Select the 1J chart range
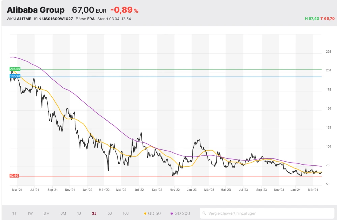The image size is (337, 220). pyautogui.click(x=79, y=213)
